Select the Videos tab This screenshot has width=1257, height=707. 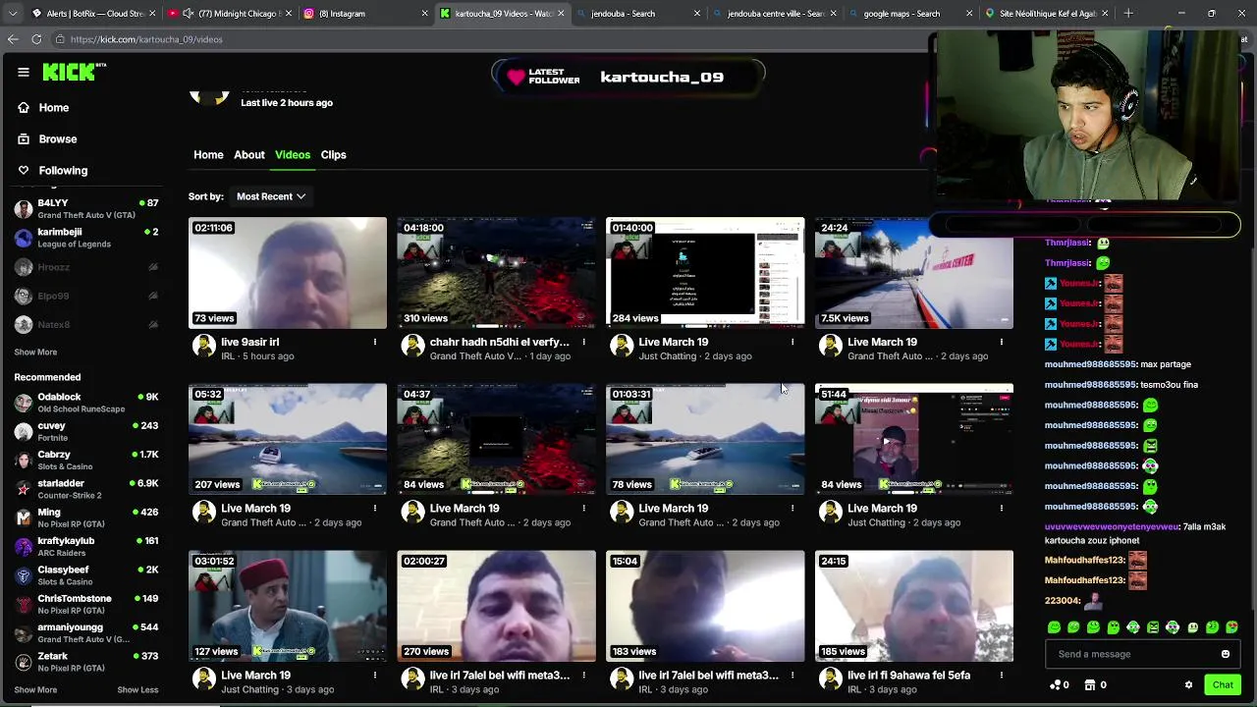[293, 154]
